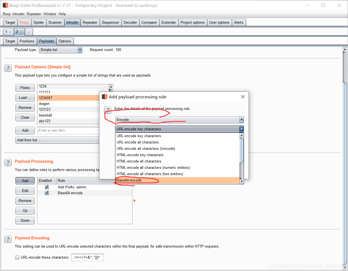Click Add button in Payload Processing
Viewport: 348px width, 271px height.
click(x=25, y=181)
